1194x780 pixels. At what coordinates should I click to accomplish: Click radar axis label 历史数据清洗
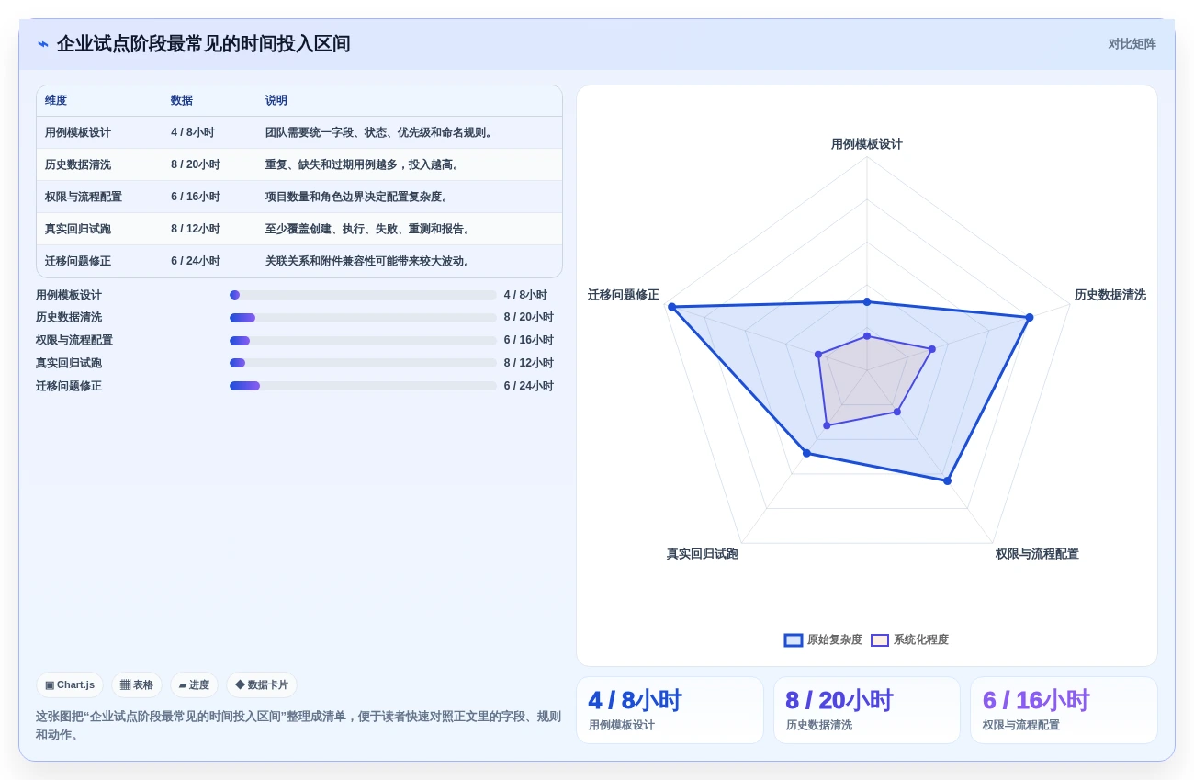(x=1110, y=295)
